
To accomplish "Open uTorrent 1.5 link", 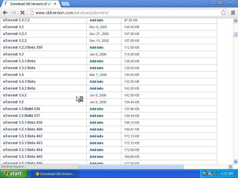I will pyautogui.click(x=13, y=102).
